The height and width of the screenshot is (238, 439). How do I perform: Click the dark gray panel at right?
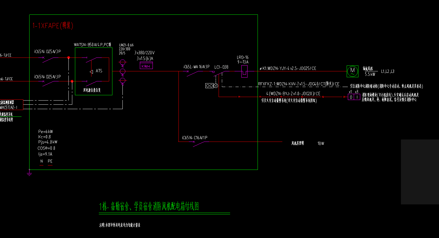(420, 172)
